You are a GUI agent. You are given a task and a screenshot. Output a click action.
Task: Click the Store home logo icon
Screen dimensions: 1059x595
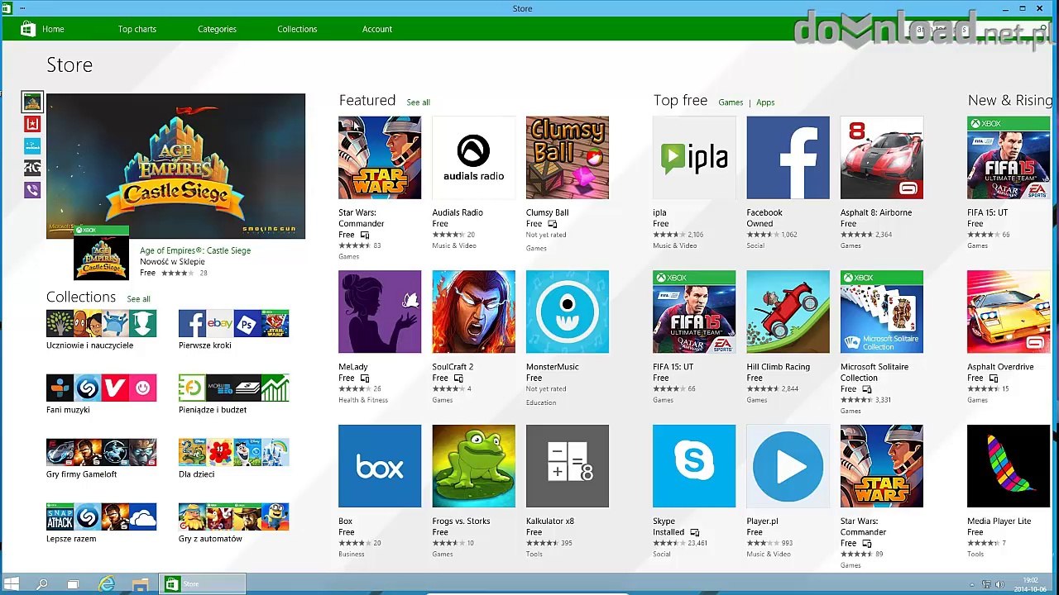coord(27,29)
